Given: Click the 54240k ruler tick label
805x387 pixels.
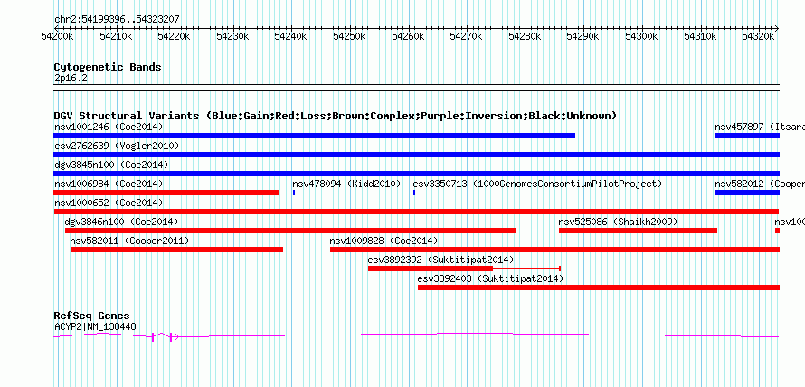Looking at the screenshot, I should click(290, 36).
